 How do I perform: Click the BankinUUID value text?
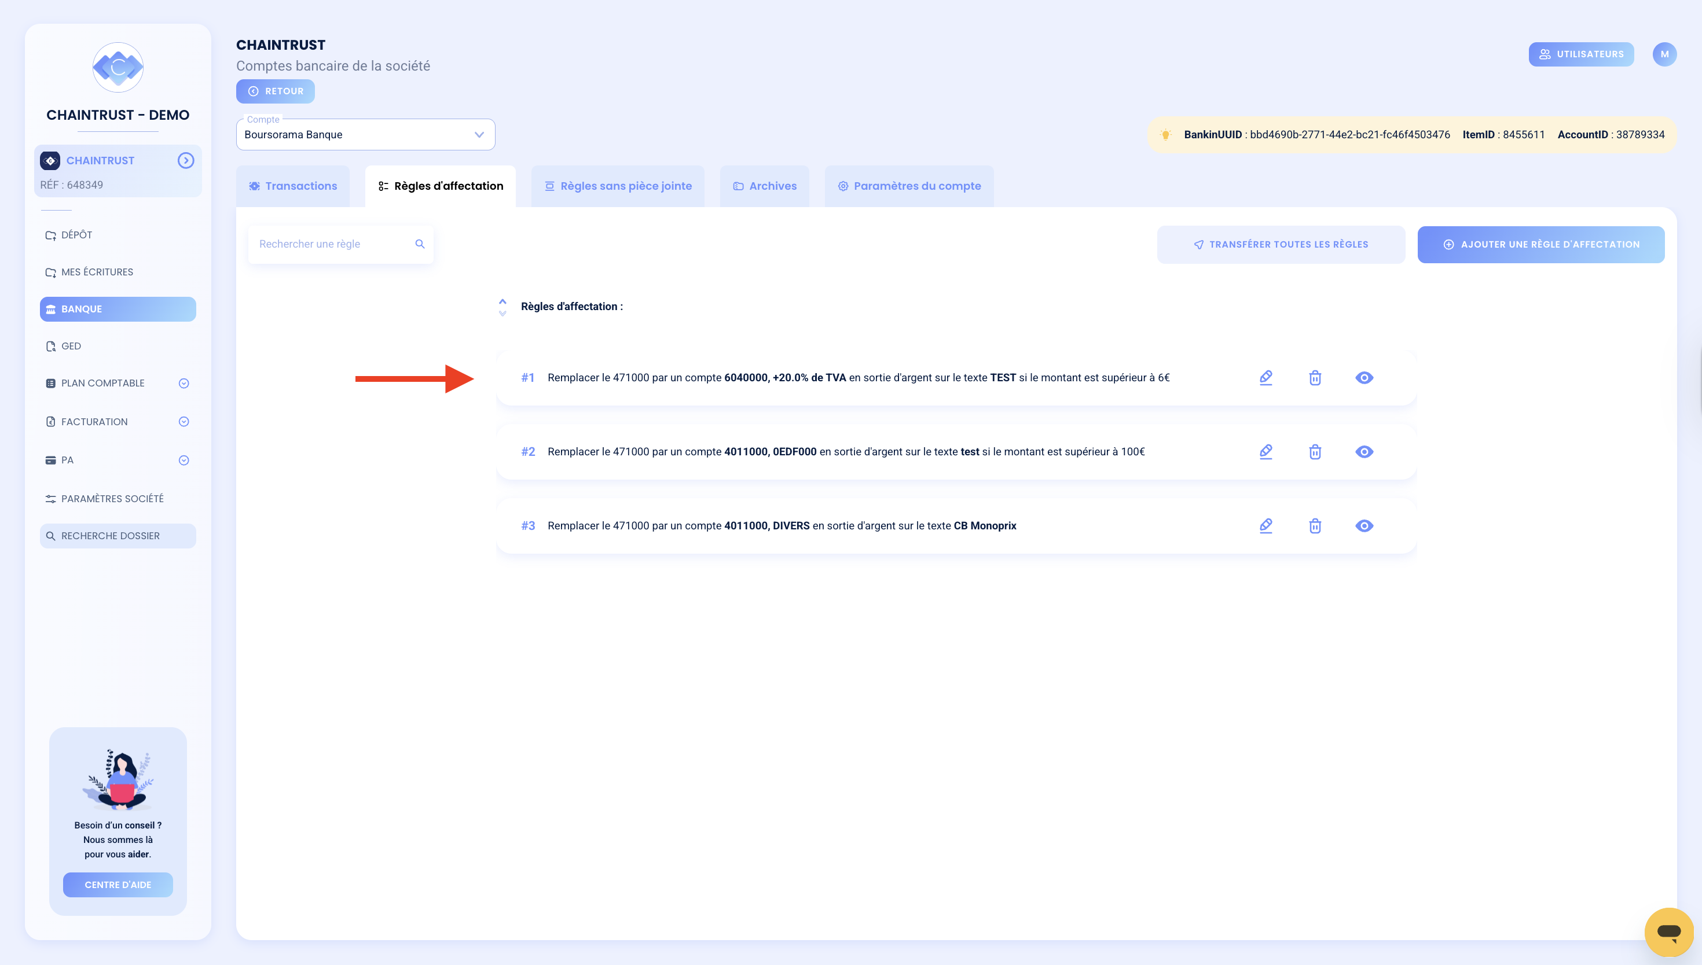1350,135
